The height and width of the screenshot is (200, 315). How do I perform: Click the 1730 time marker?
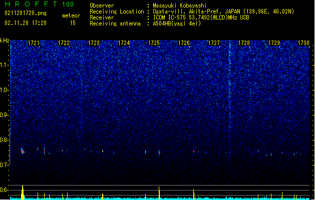(304, 43)
